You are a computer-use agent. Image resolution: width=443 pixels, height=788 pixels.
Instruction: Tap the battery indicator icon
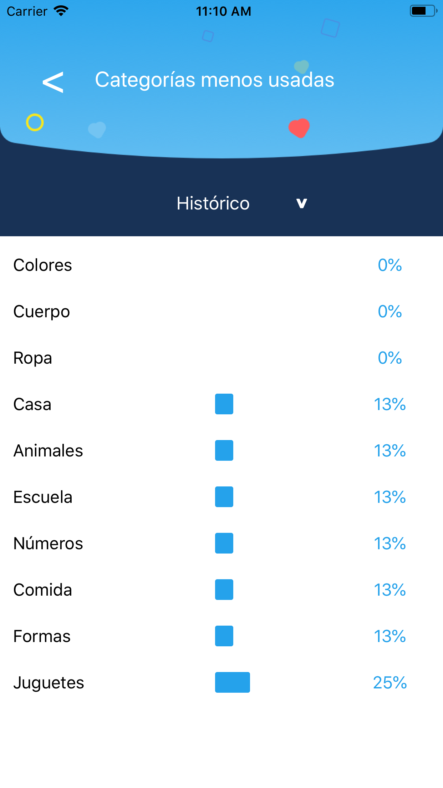point(423,11)
